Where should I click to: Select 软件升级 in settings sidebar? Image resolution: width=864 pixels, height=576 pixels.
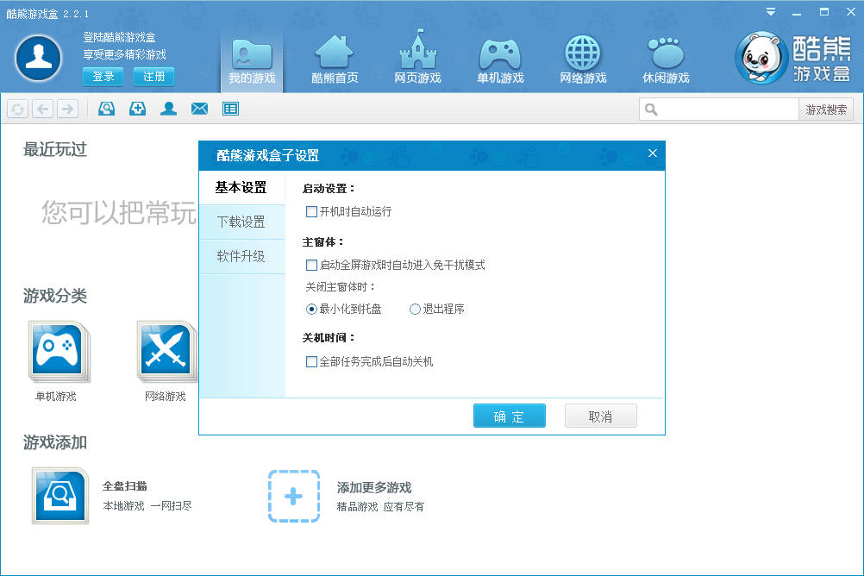coord(241,256)
